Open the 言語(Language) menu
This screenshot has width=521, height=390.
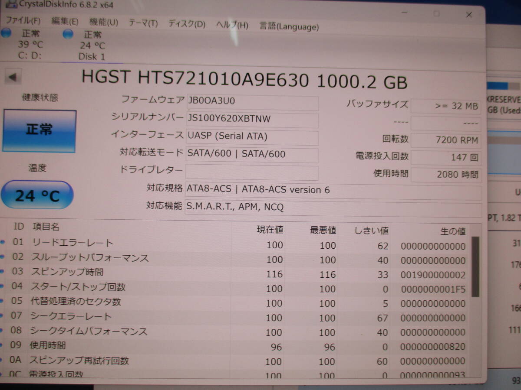coord(289,26)
